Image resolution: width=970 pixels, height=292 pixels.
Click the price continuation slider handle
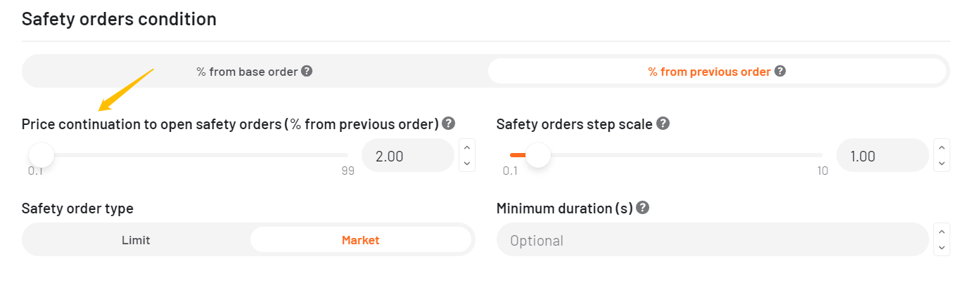(42, 155)
